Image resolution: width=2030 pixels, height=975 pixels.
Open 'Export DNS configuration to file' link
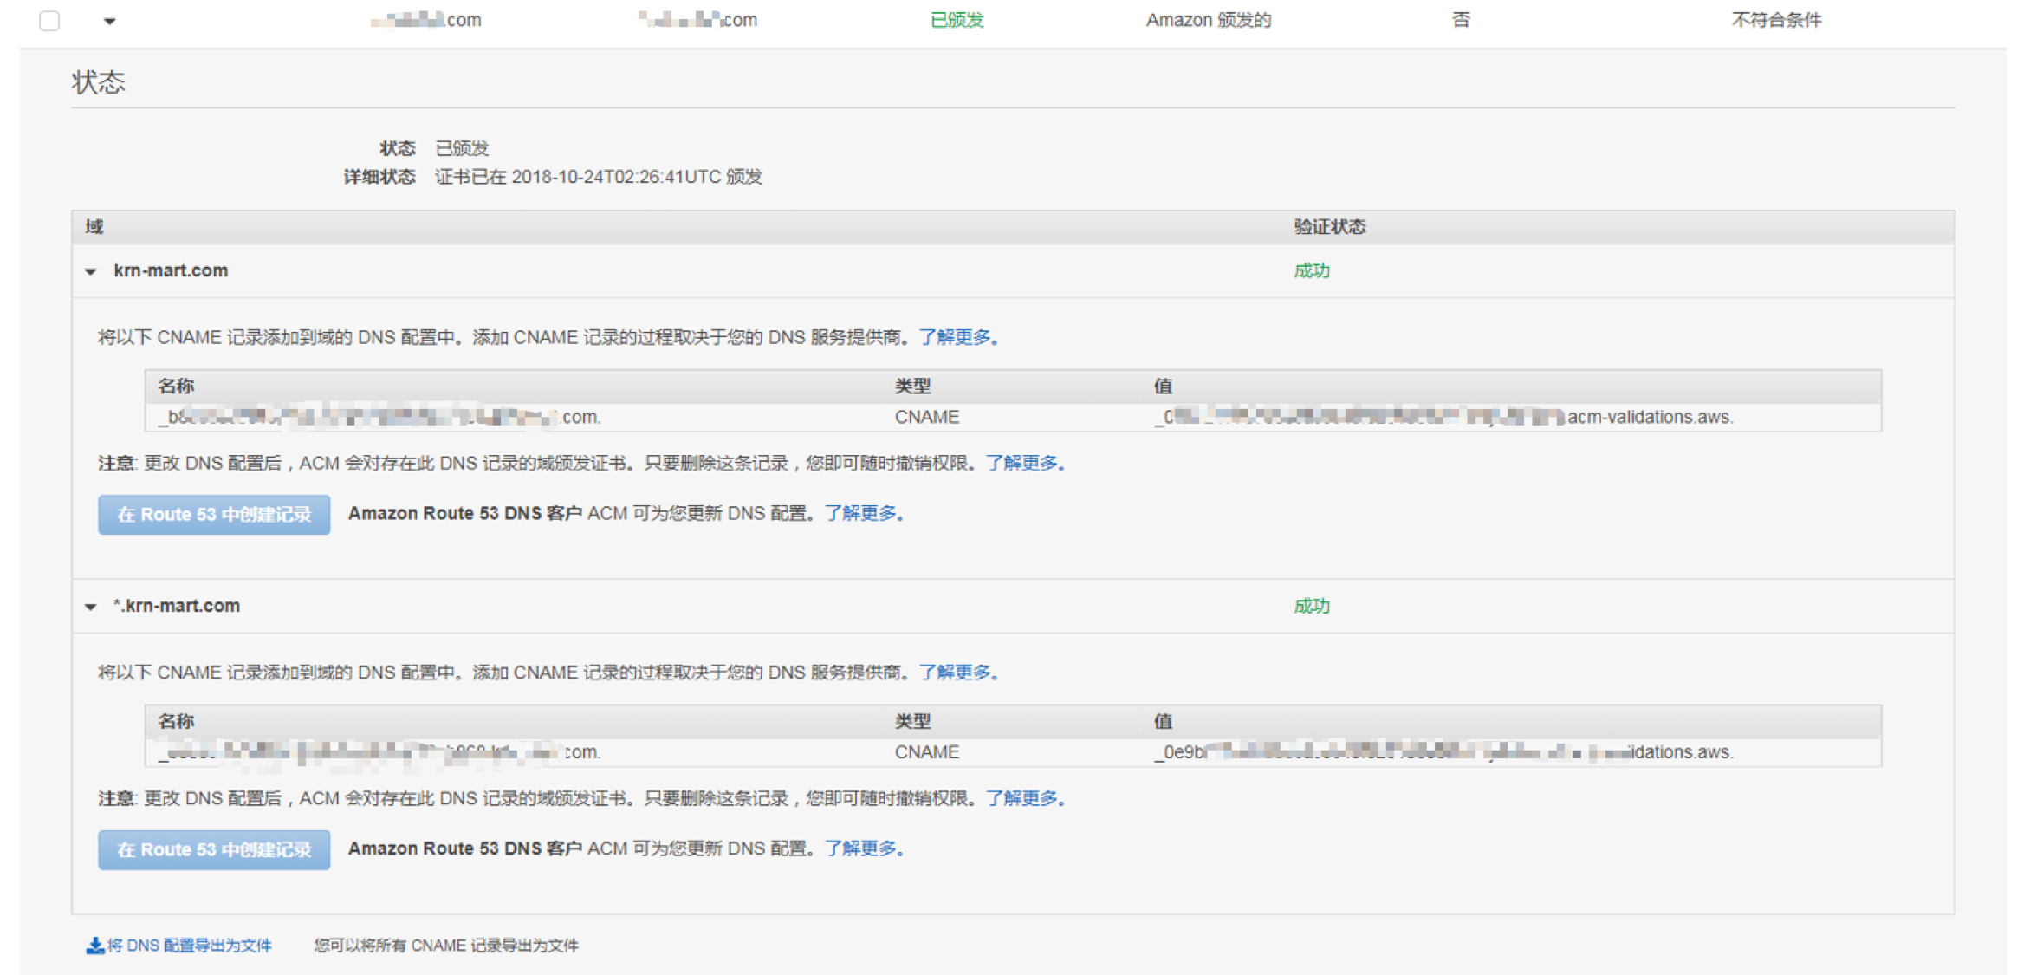[189, 946]
